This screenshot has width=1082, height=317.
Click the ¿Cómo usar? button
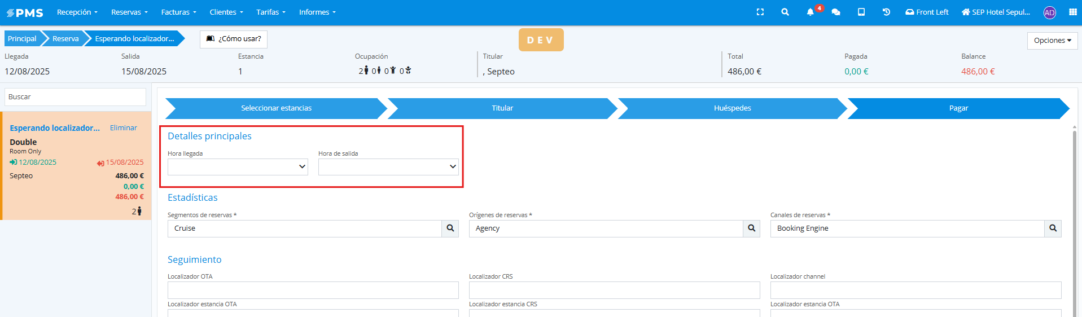pyautogui.click(x=234, y=39)
